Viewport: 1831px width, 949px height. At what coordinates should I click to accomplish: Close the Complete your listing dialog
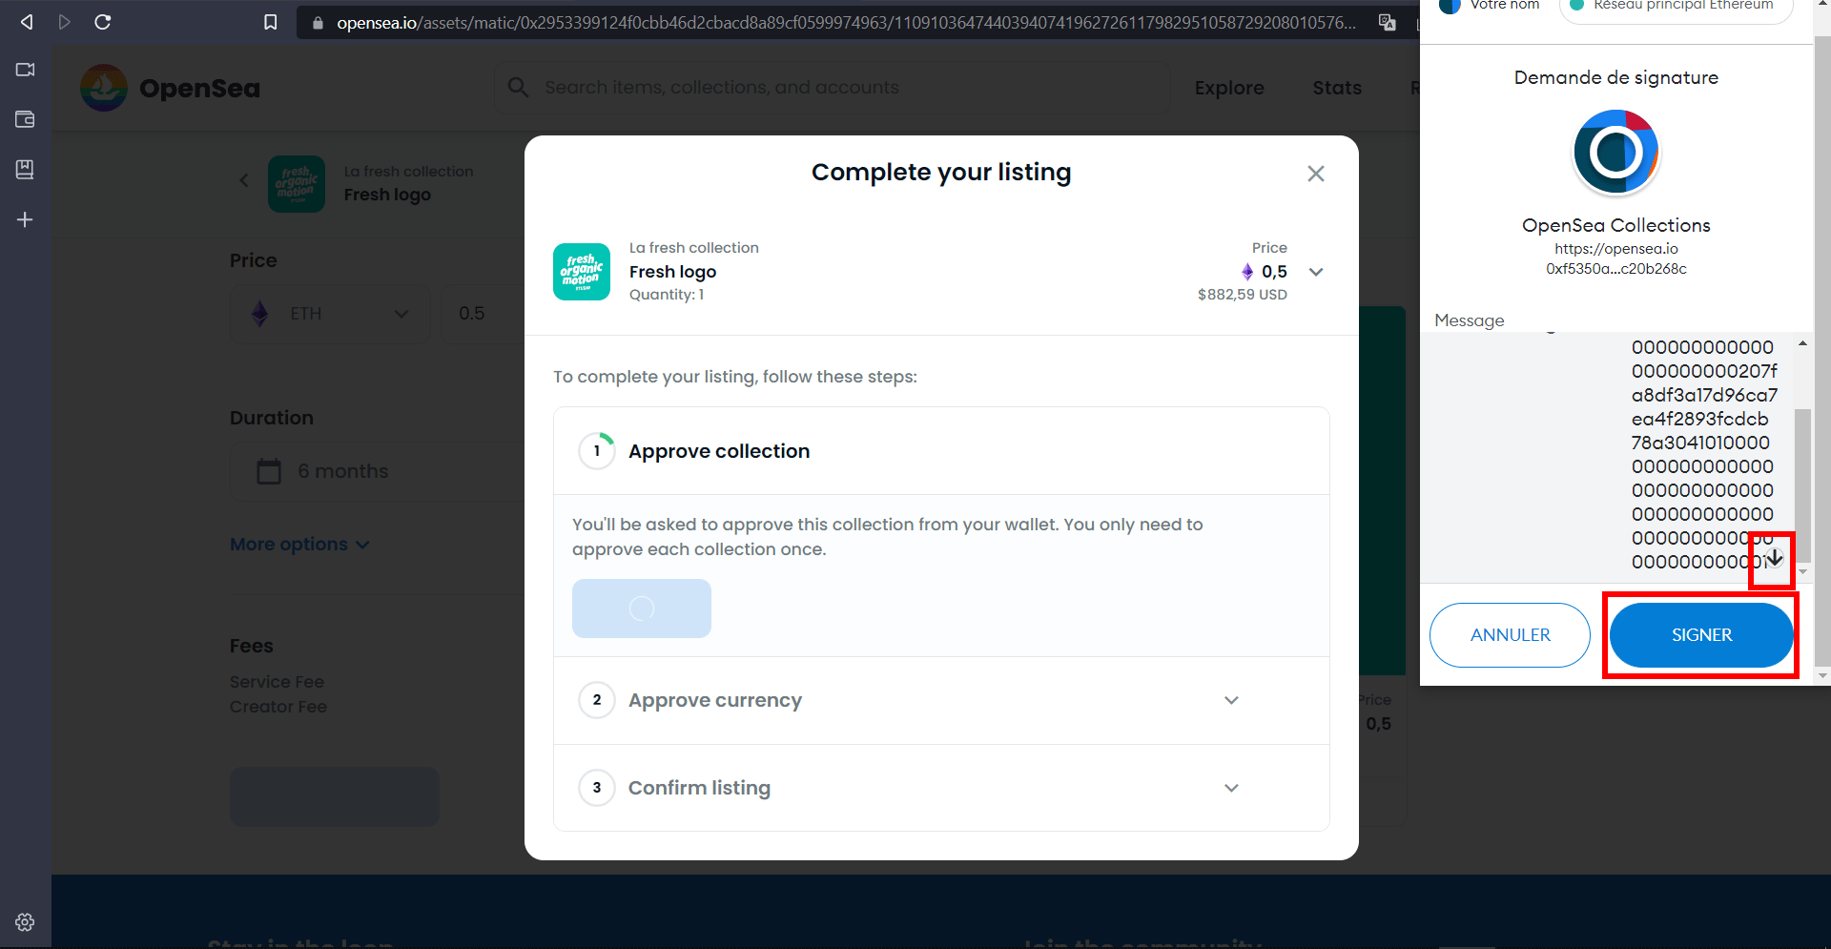coord(1316,174)
